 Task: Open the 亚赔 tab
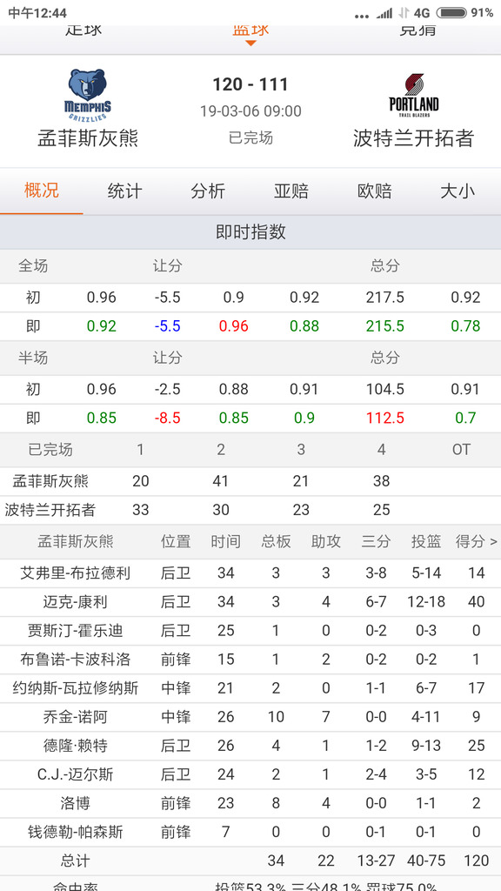[291, 191]
